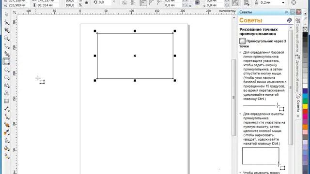Click the top-middle selection handle of rectangle
Image resolution: width=310 pixels, height=174 pixels.
tap(135, 31)
